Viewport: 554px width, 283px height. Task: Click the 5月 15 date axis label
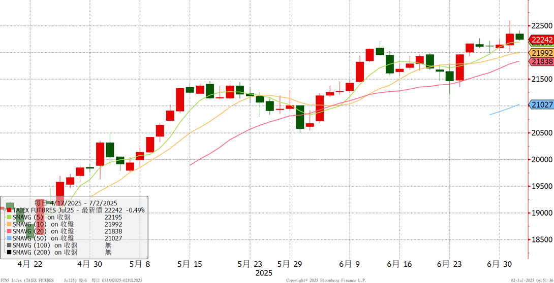(x=190, y=264)
